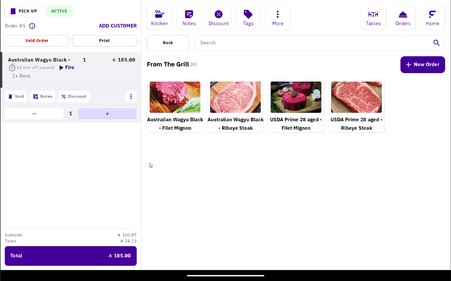451x281 pixels.
Task: Open the Orders list
Action: click(x=403, y=18)
